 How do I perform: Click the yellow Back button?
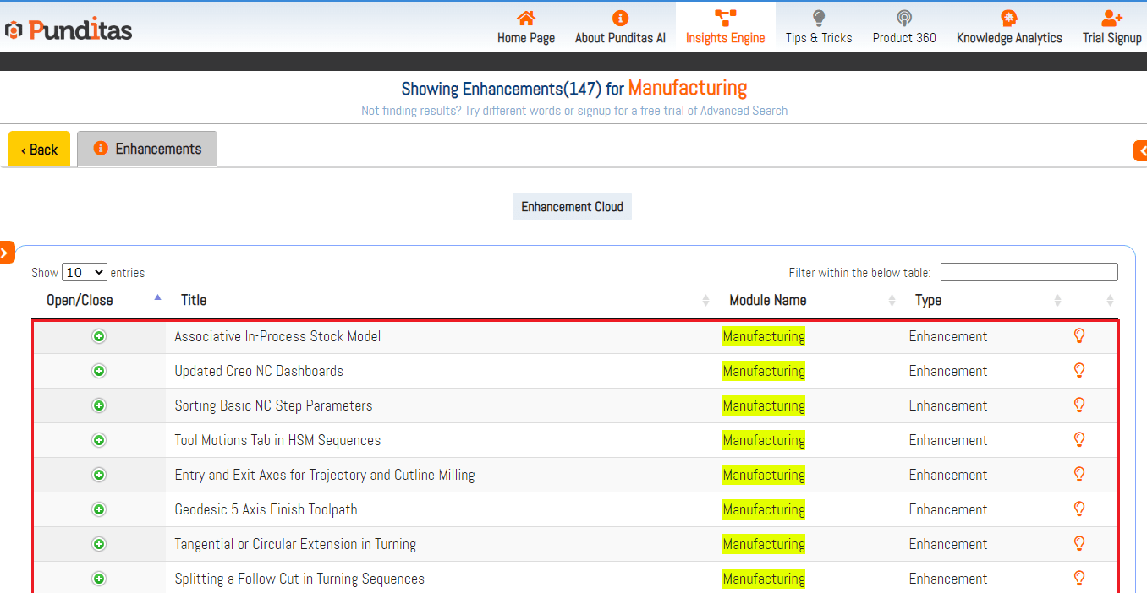click(39, 150)
